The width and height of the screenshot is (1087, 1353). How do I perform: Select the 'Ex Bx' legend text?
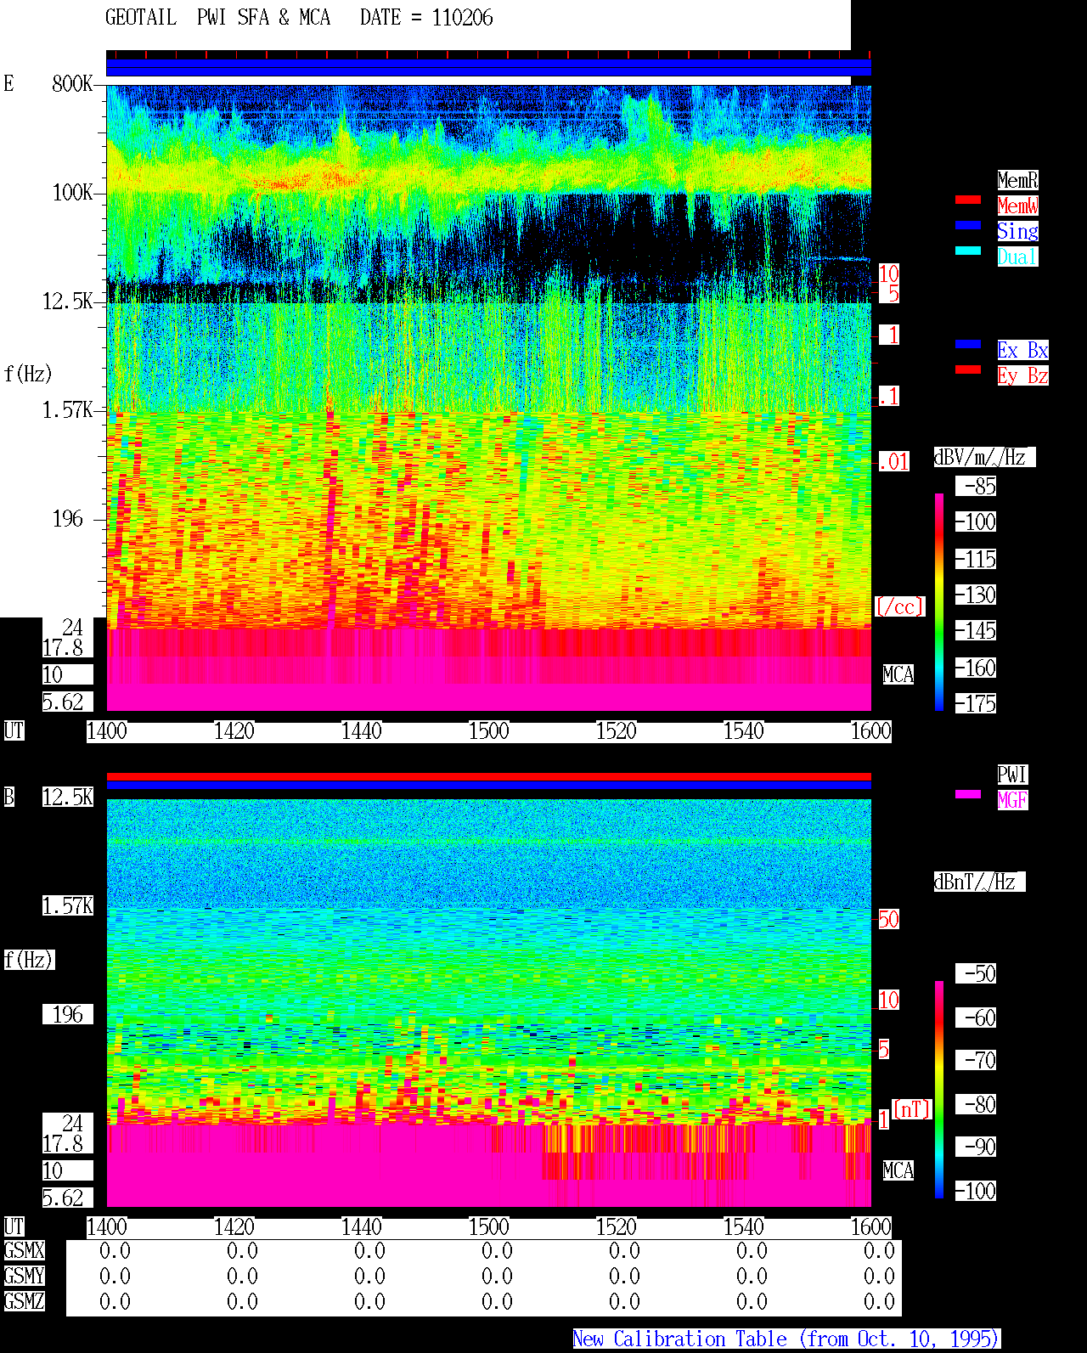coord(1022,350)
